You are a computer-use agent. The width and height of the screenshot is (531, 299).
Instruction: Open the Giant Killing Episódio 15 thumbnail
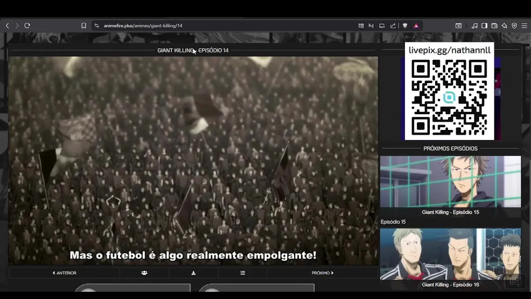pos(451,181)
